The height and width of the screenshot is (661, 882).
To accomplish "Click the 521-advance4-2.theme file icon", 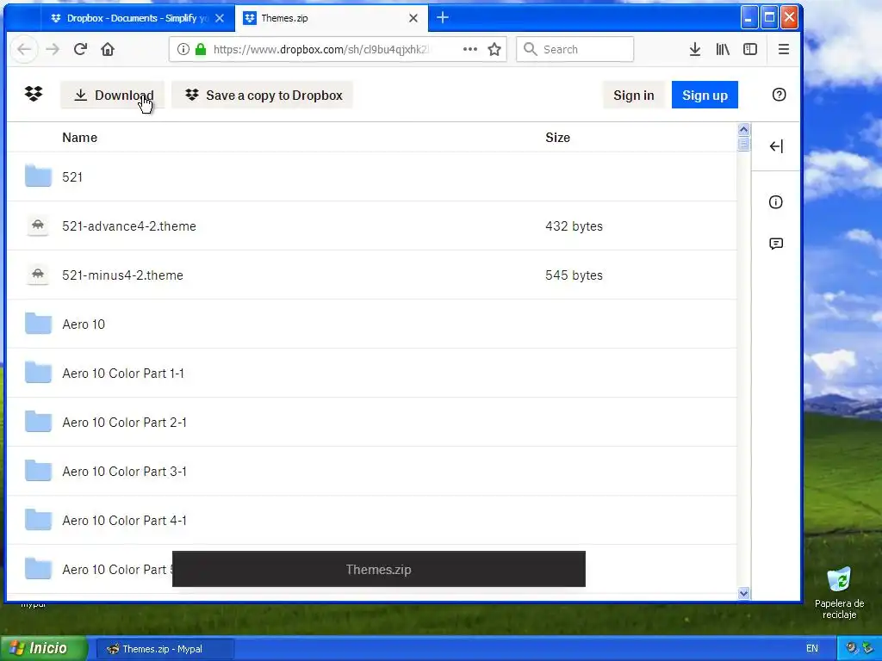I will (38, 225).
